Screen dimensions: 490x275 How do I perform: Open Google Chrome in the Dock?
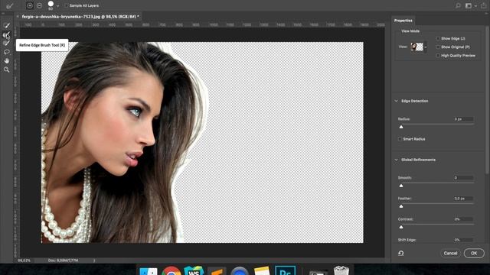[171, 270]
